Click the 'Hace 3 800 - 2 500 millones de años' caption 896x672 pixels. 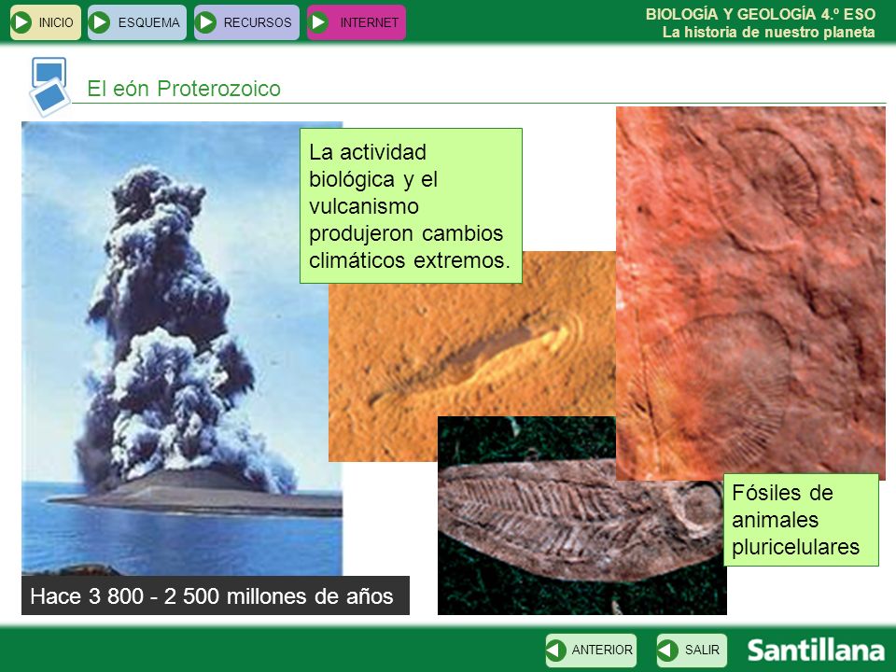[216, 595]
